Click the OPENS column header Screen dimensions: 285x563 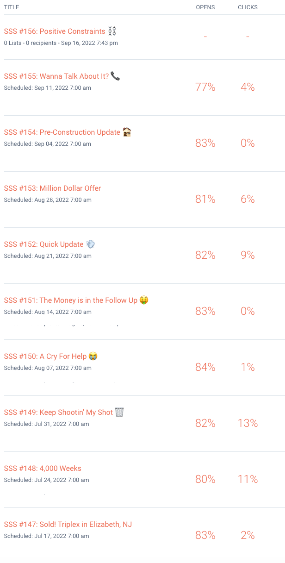click(205, 7)
